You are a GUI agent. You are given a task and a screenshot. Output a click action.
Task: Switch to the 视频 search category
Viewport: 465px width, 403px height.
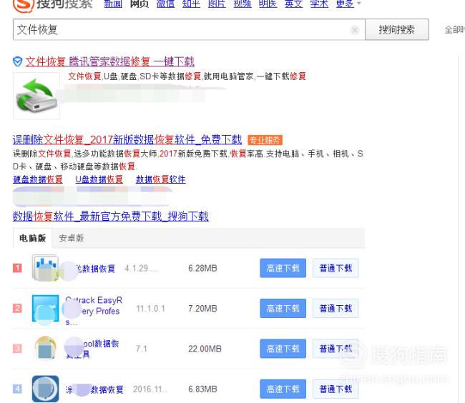(x=243, y=4)
